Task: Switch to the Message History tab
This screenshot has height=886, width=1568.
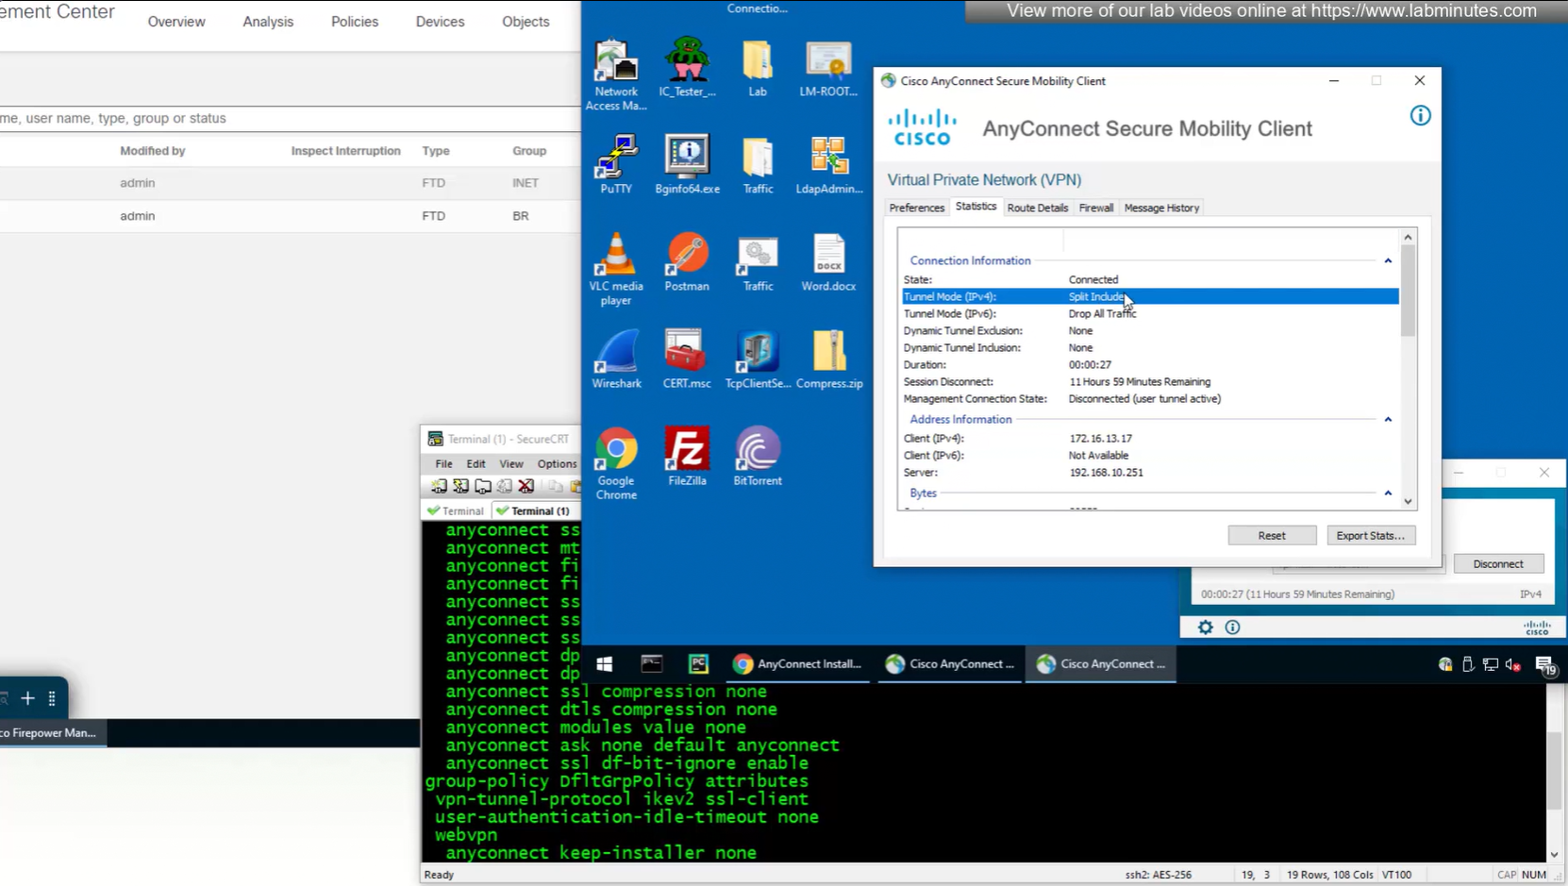Action: click(1161, 208)
